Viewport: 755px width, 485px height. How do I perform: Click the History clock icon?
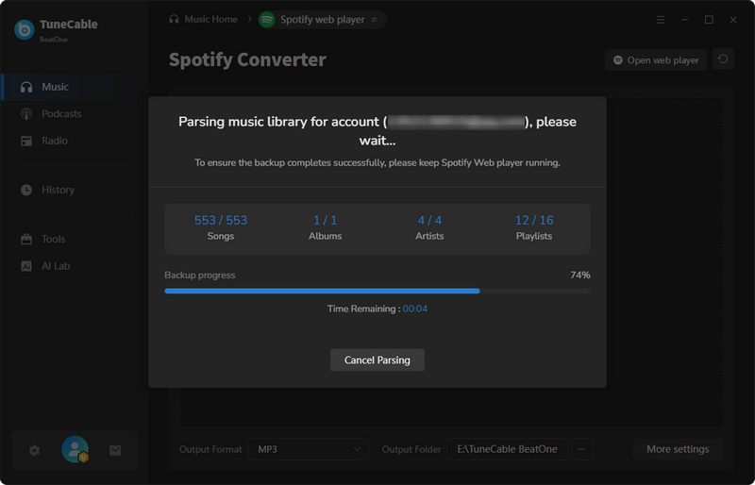[x=26, y=190]
